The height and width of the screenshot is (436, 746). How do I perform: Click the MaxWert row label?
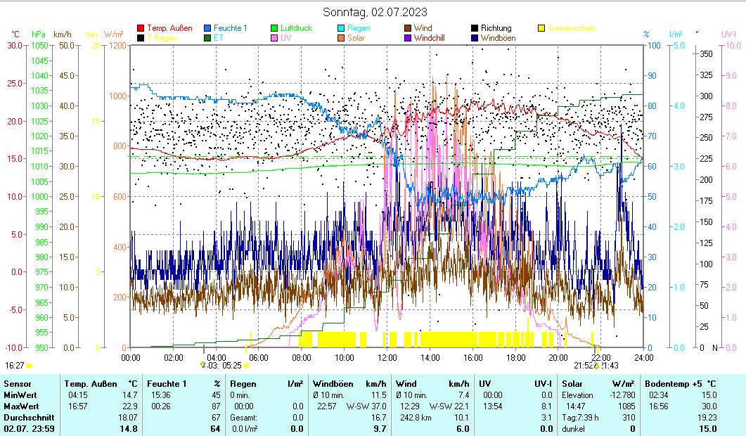(x=20, y=406)
